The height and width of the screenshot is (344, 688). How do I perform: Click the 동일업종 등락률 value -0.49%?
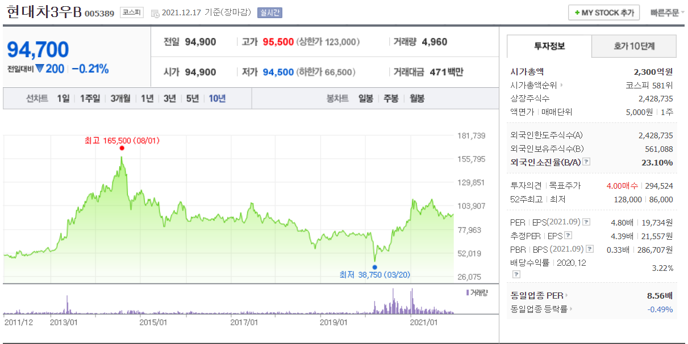click(x=660, y=309)
